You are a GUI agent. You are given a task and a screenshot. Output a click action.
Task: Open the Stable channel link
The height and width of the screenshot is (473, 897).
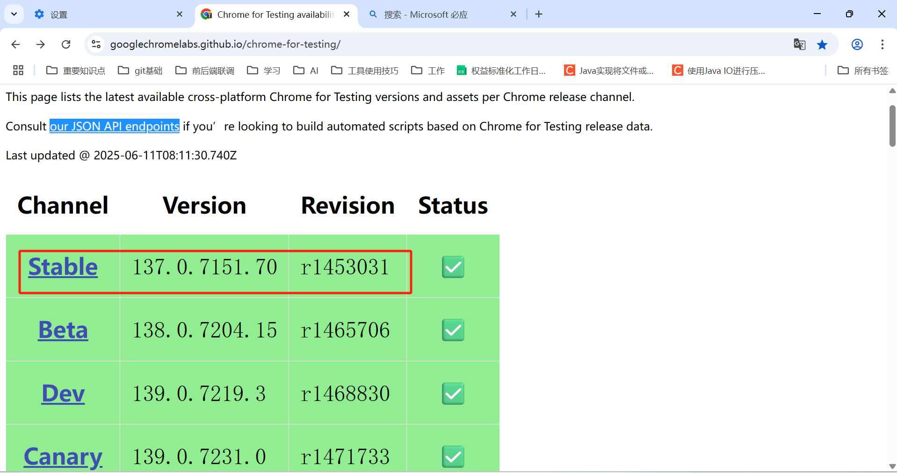tap(63, 267)
